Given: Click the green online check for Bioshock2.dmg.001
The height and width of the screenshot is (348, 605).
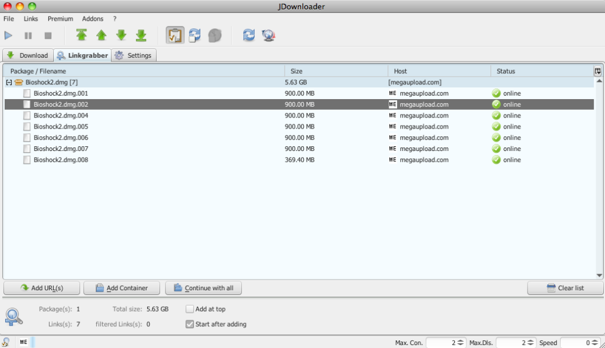Looking at the screenshot, I should tap(496, 93).
